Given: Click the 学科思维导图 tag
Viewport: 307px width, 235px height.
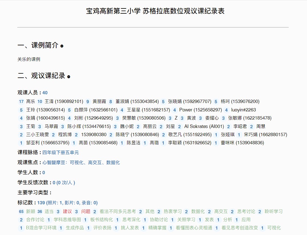Looking at the screenshot, I should point(67,220).
